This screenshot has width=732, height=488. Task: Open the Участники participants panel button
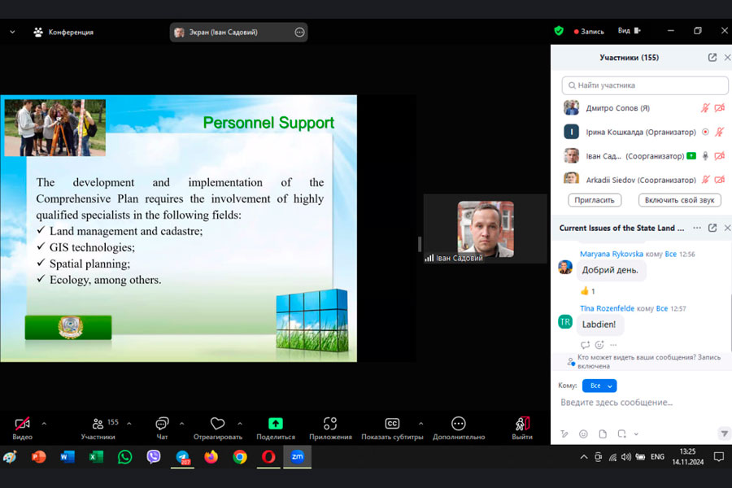98,428
